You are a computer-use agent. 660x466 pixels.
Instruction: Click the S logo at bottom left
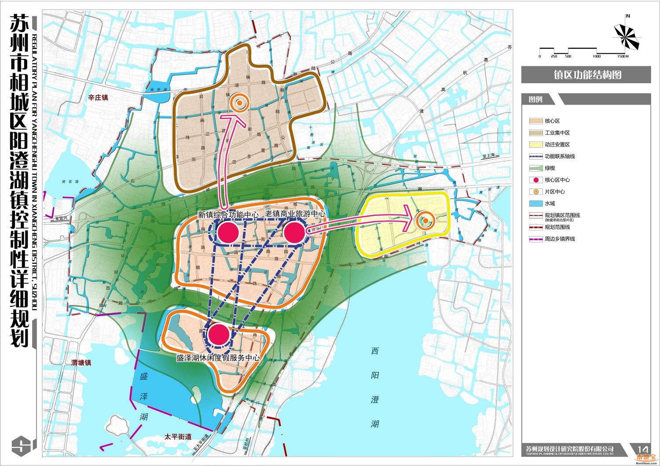[21, 446]
